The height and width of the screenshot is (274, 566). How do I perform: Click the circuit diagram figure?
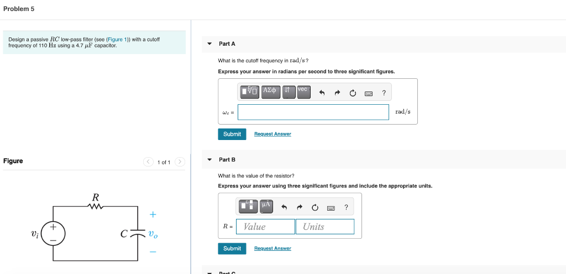coord(96,228)
